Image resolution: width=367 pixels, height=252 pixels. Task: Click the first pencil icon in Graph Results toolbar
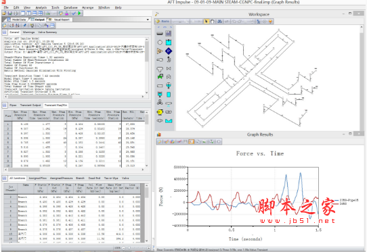tap(160, 141)
